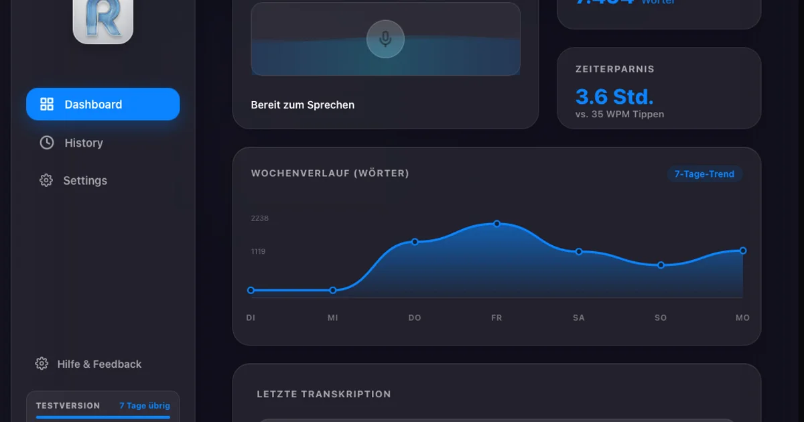Click the Dashboard grid icon
The width and height of the screenshot is (804, 422).
(x=47, y=104)
